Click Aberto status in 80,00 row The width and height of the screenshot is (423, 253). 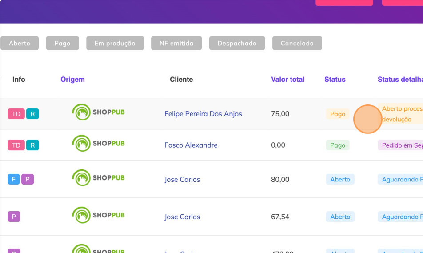point(340,179)
